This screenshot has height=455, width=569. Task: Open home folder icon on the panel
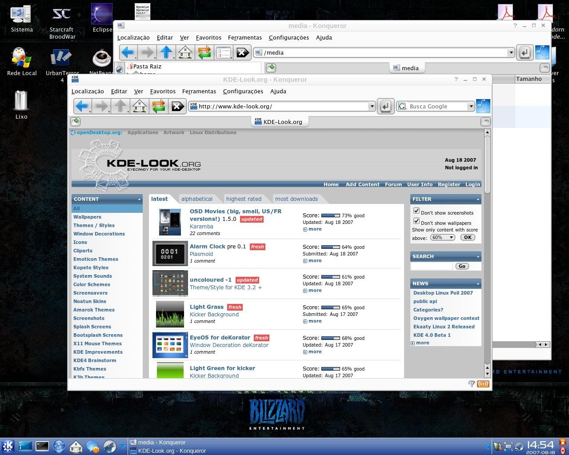point(76,446)
